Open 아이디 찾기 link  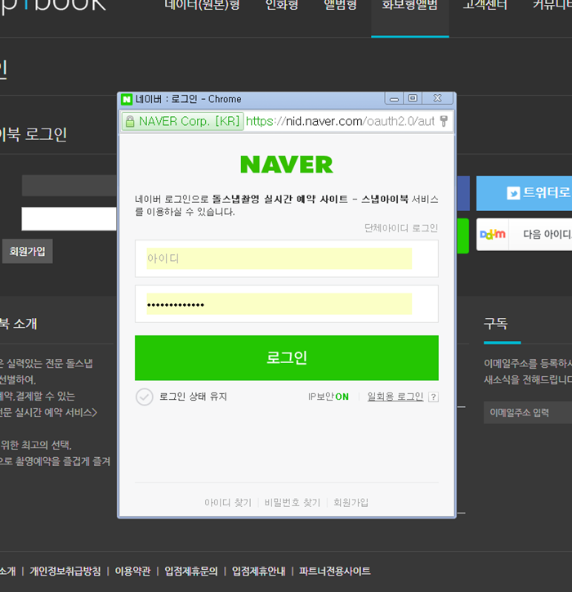[228, 503]
